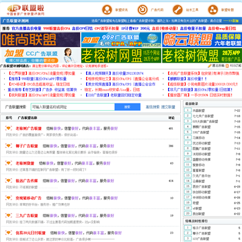Open the 老榕树广告联盟 listing title

tap(29, 128)
